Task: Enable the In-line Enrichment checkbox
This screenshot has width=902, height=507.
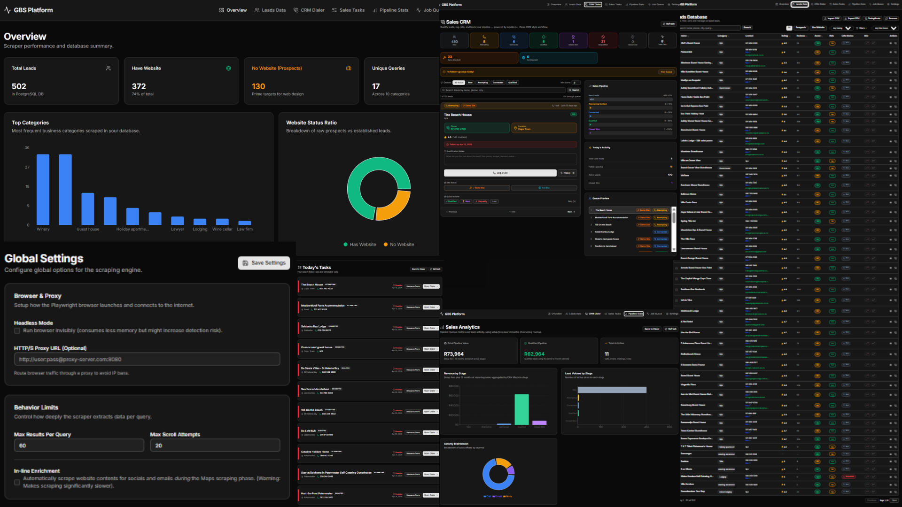Action: (17, 482)
